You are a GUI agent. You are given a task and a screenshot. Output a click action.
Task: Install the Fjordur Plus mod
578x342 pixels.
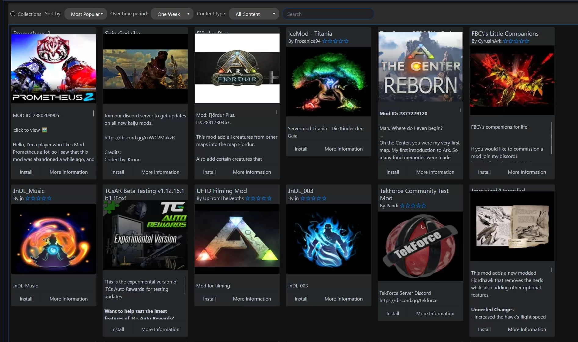pos(209,172)
